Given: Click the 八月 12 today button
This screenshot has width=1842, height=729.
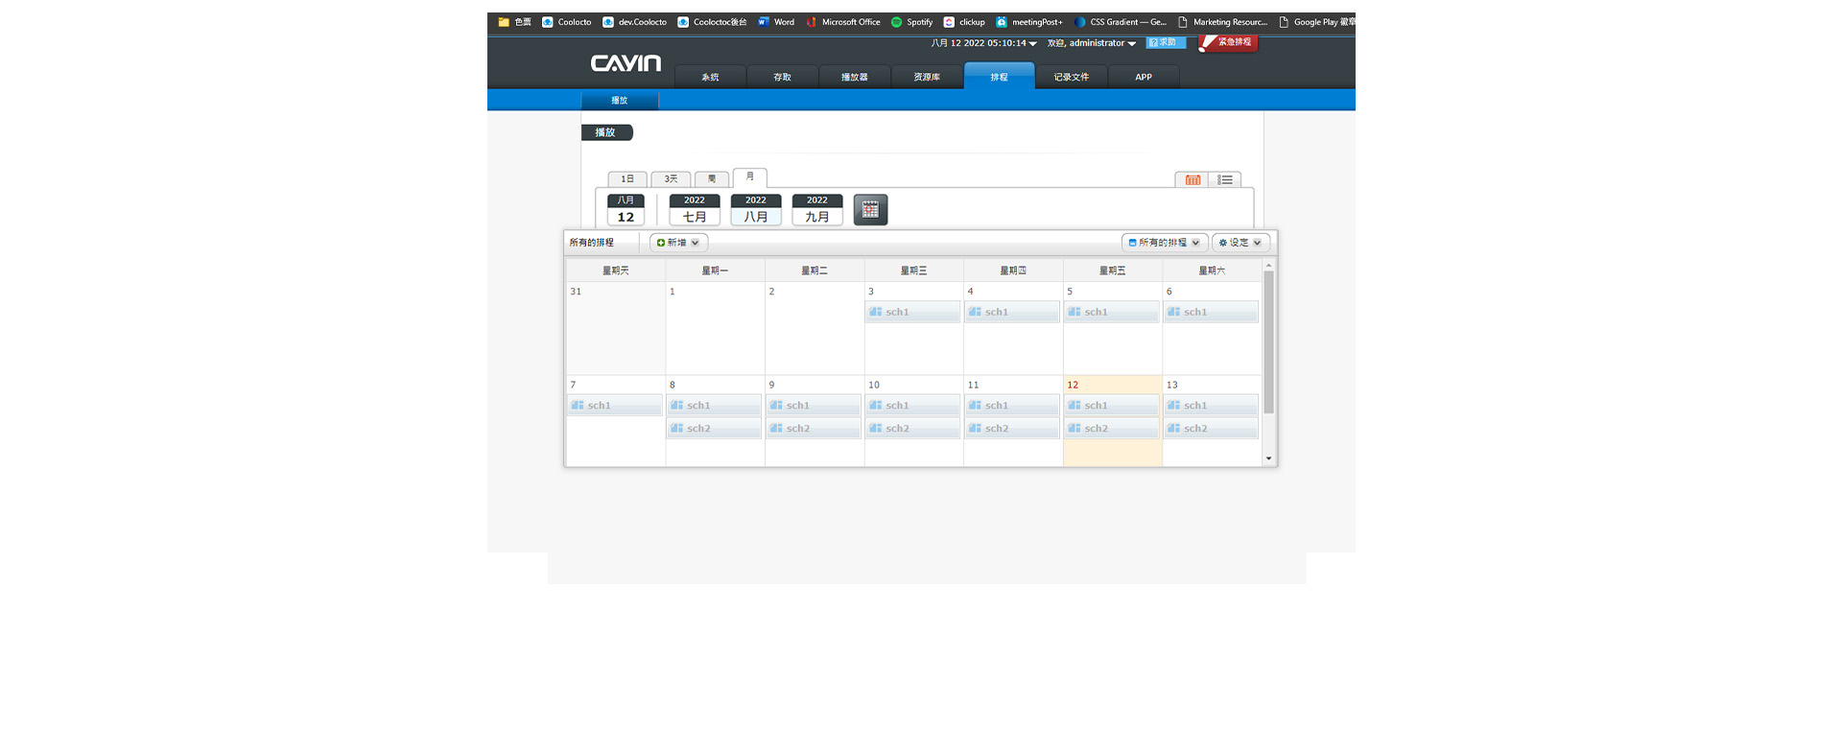Looking at the screenshot, I should [626, 210].
